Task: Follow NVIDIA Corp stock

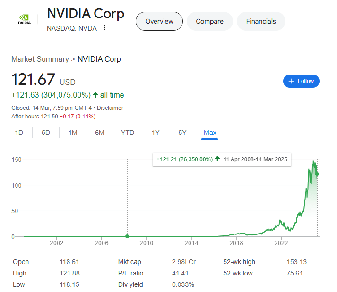Action: [x=302, y=81]
